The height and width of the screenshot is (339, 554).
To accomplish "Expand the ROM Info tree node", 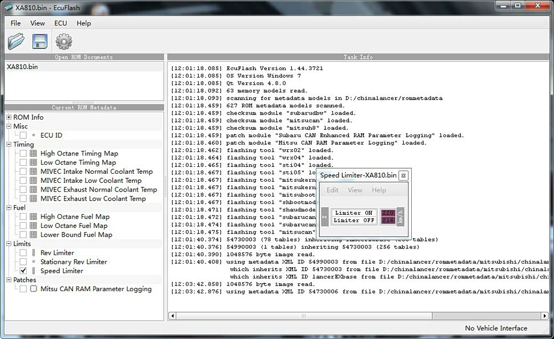I will tap(9, 117).
